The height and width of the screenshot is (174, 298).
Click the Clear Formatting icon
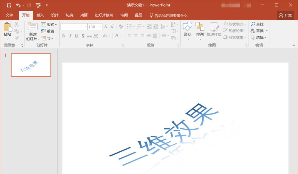(121, 26)
